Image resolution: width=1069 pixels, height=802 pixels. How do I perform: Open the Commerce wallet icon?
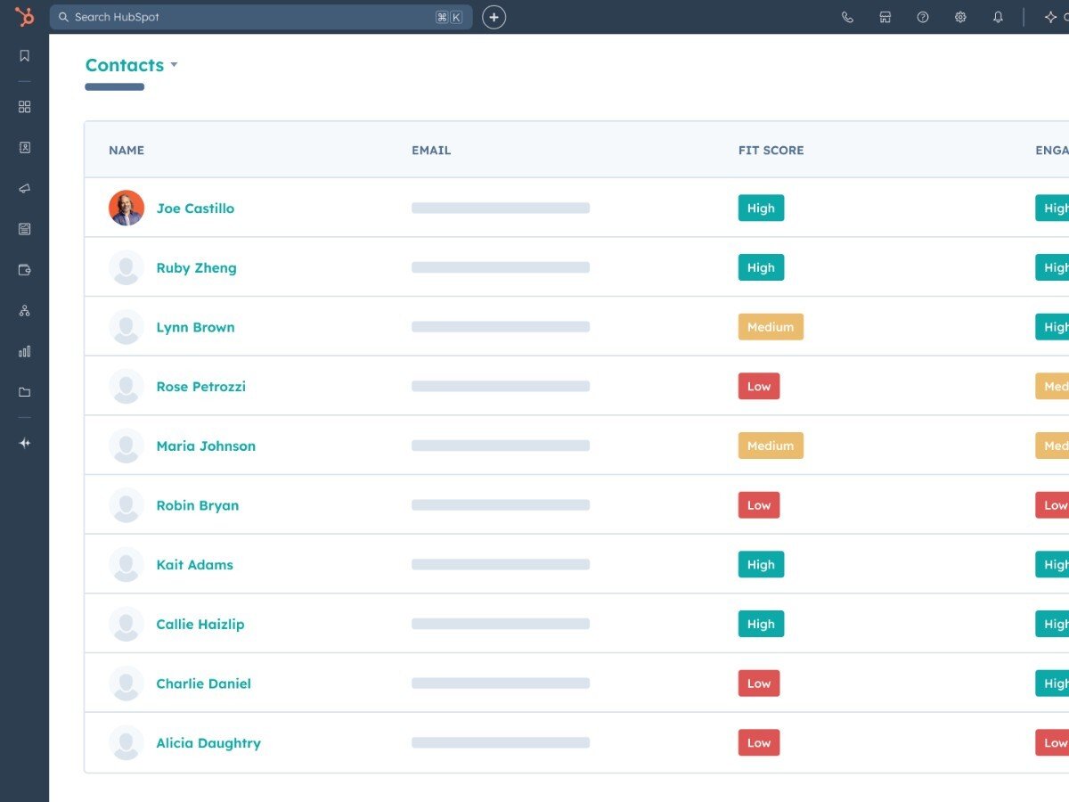pyautogui.click(x=24, y=270)
